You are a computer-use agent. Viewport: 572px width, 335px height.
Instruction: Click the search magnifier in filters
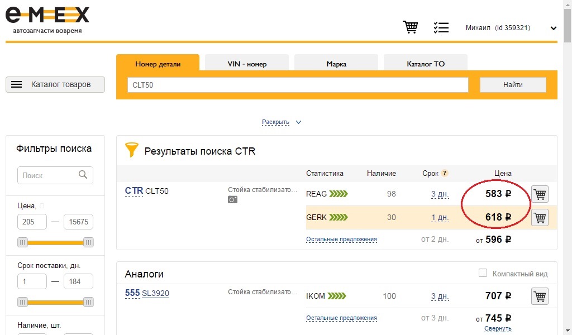[83, 175]
